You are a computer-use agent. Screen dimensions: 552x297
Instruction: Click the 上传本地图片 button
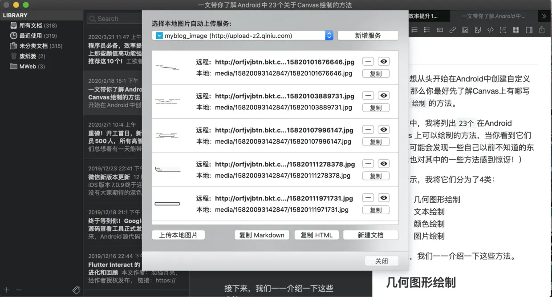click(x=179, y=235)
